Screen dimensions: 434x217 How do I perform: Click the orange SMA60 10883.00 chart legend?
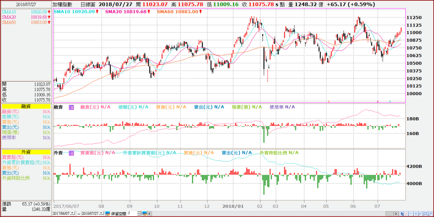[x=180, y=11]
